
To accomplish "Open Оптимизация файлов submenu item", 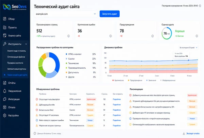I will pos(16,57).
